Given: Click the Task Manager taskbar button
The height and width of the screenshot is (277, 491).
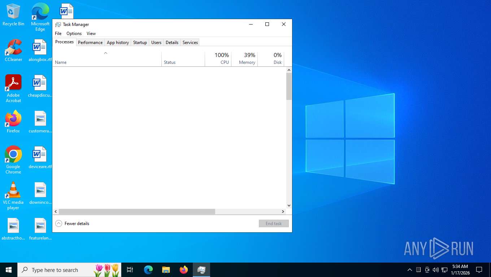Looking at the screenshot, I should point(201,270).
